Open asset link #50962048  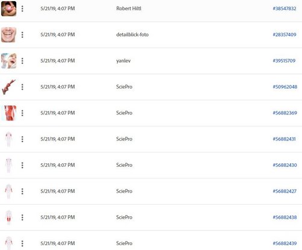click(285, 87)
